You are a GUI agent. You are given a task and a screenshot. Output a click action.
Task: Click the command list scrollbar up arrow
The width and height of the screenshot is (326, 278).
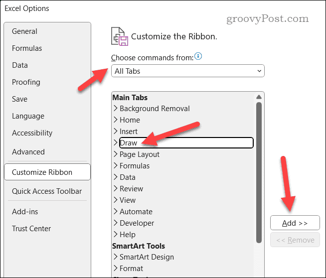259,97
